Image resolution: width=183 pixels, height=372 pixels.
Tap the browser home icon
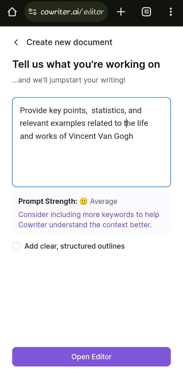12,12
